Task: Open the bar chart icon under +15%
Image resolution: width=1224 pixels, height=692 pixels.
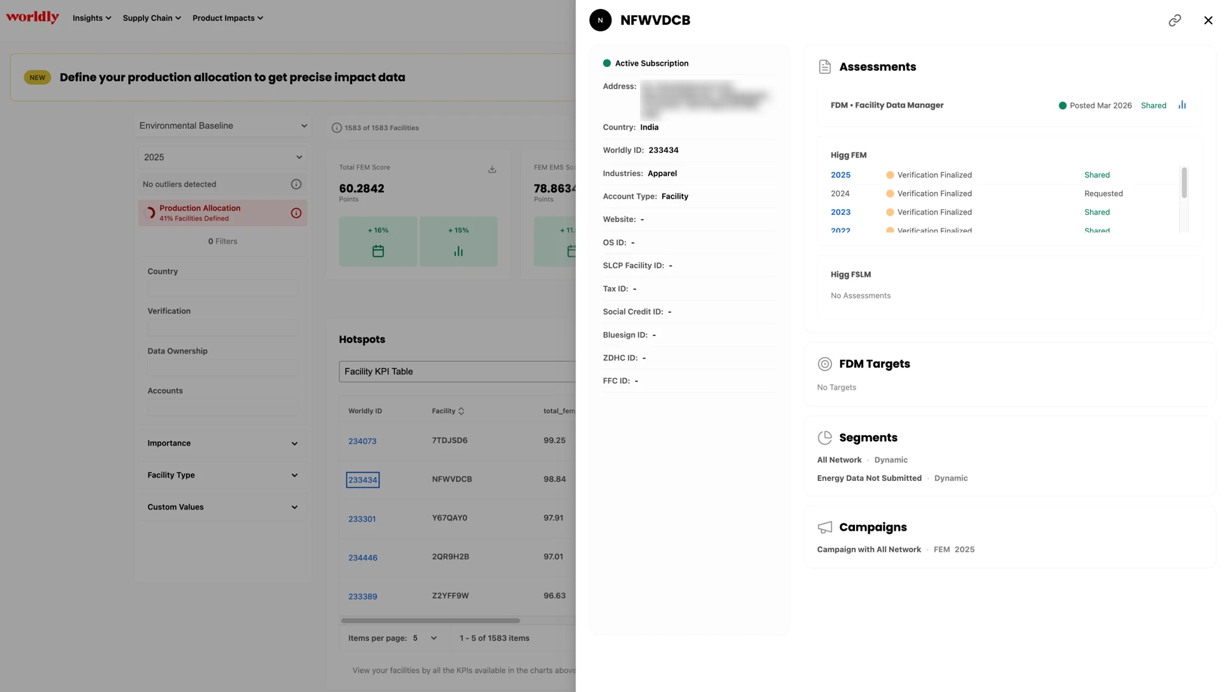Action: 458,251
